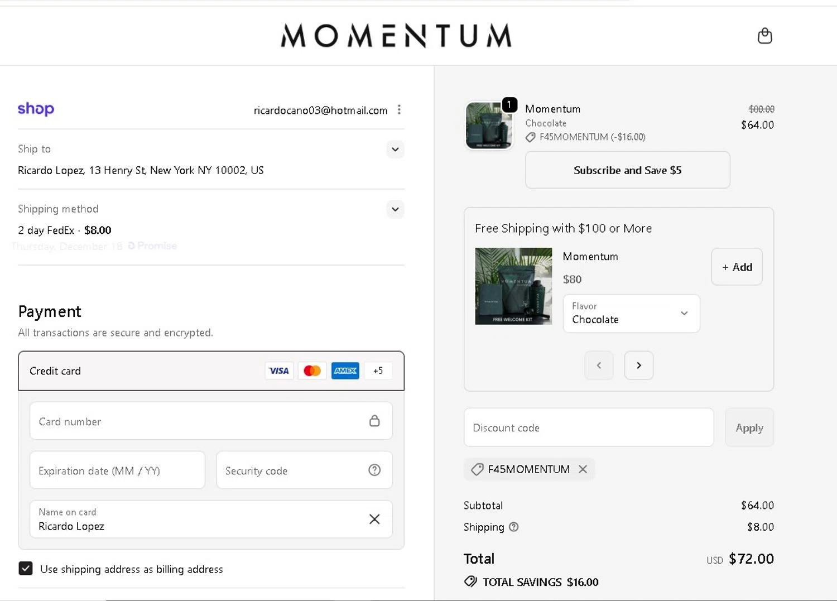Click the tag icon in F45MOMENTUM chip

point(477,469)
